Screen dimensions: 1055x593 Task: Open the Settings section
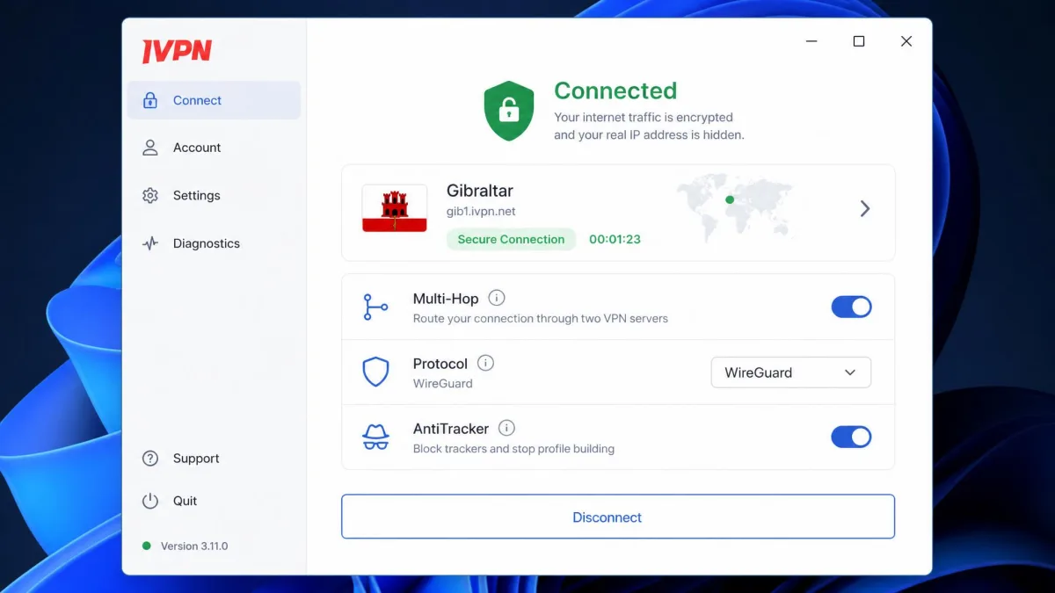(214, 196)
